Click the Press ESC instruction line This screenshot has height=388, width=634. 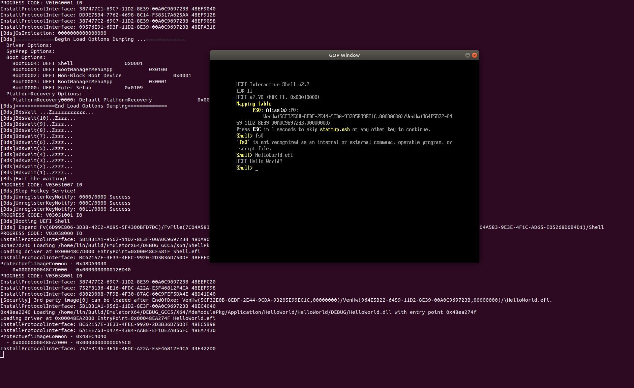(333, 129)
